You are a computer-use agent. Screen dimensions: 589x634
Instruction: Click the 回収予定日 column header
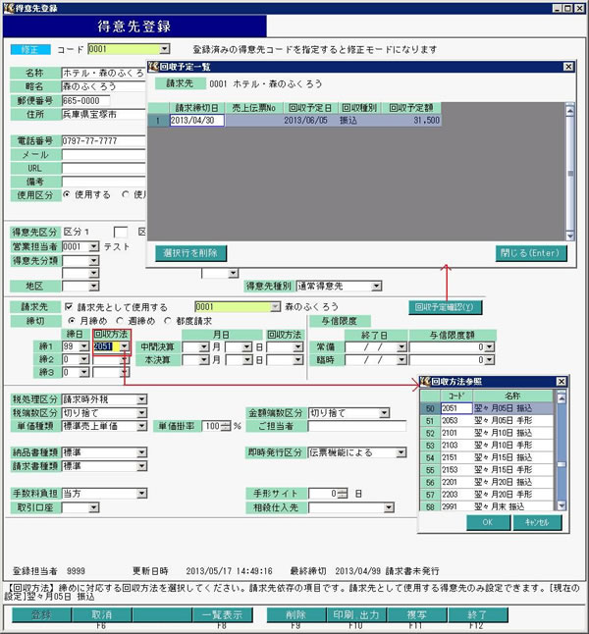[309, 108]
